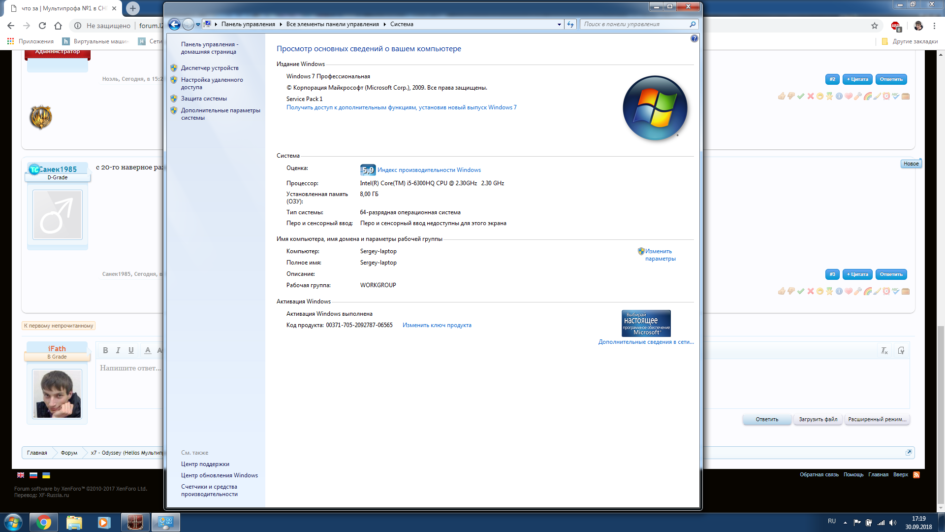945x532 pixels.
Task: Open 'Диспетчер устройств' from the sidebar
Action: coord(210,68)
